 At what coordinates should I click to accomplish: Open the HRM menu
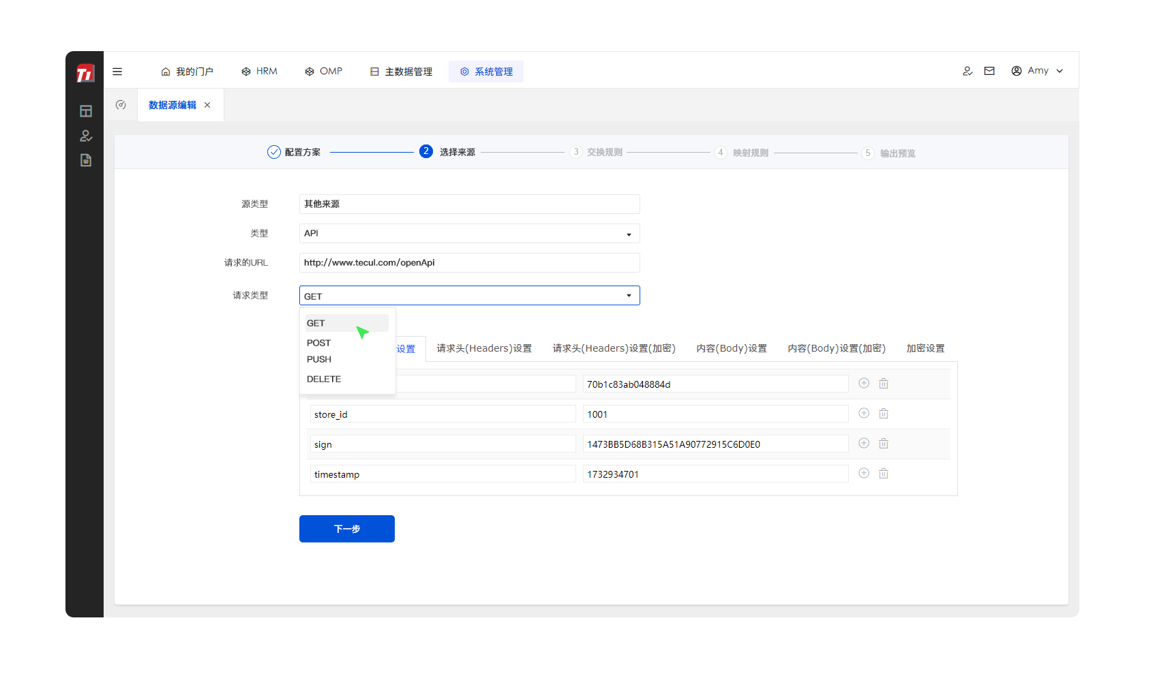point(260,72)
